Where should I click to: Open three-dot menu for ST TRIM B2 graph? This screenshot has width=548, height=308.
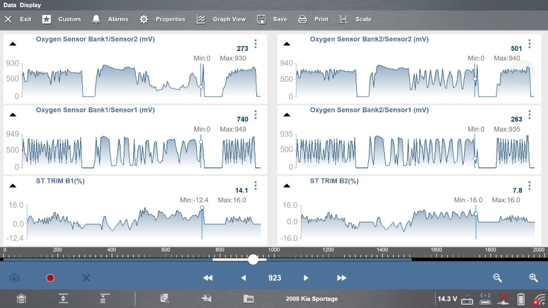coord(529,186)
